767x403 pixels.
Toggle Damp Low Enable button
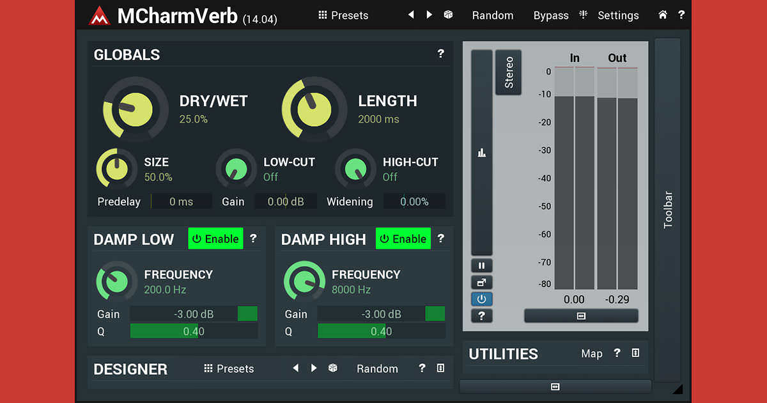click(x=215, y=239)
